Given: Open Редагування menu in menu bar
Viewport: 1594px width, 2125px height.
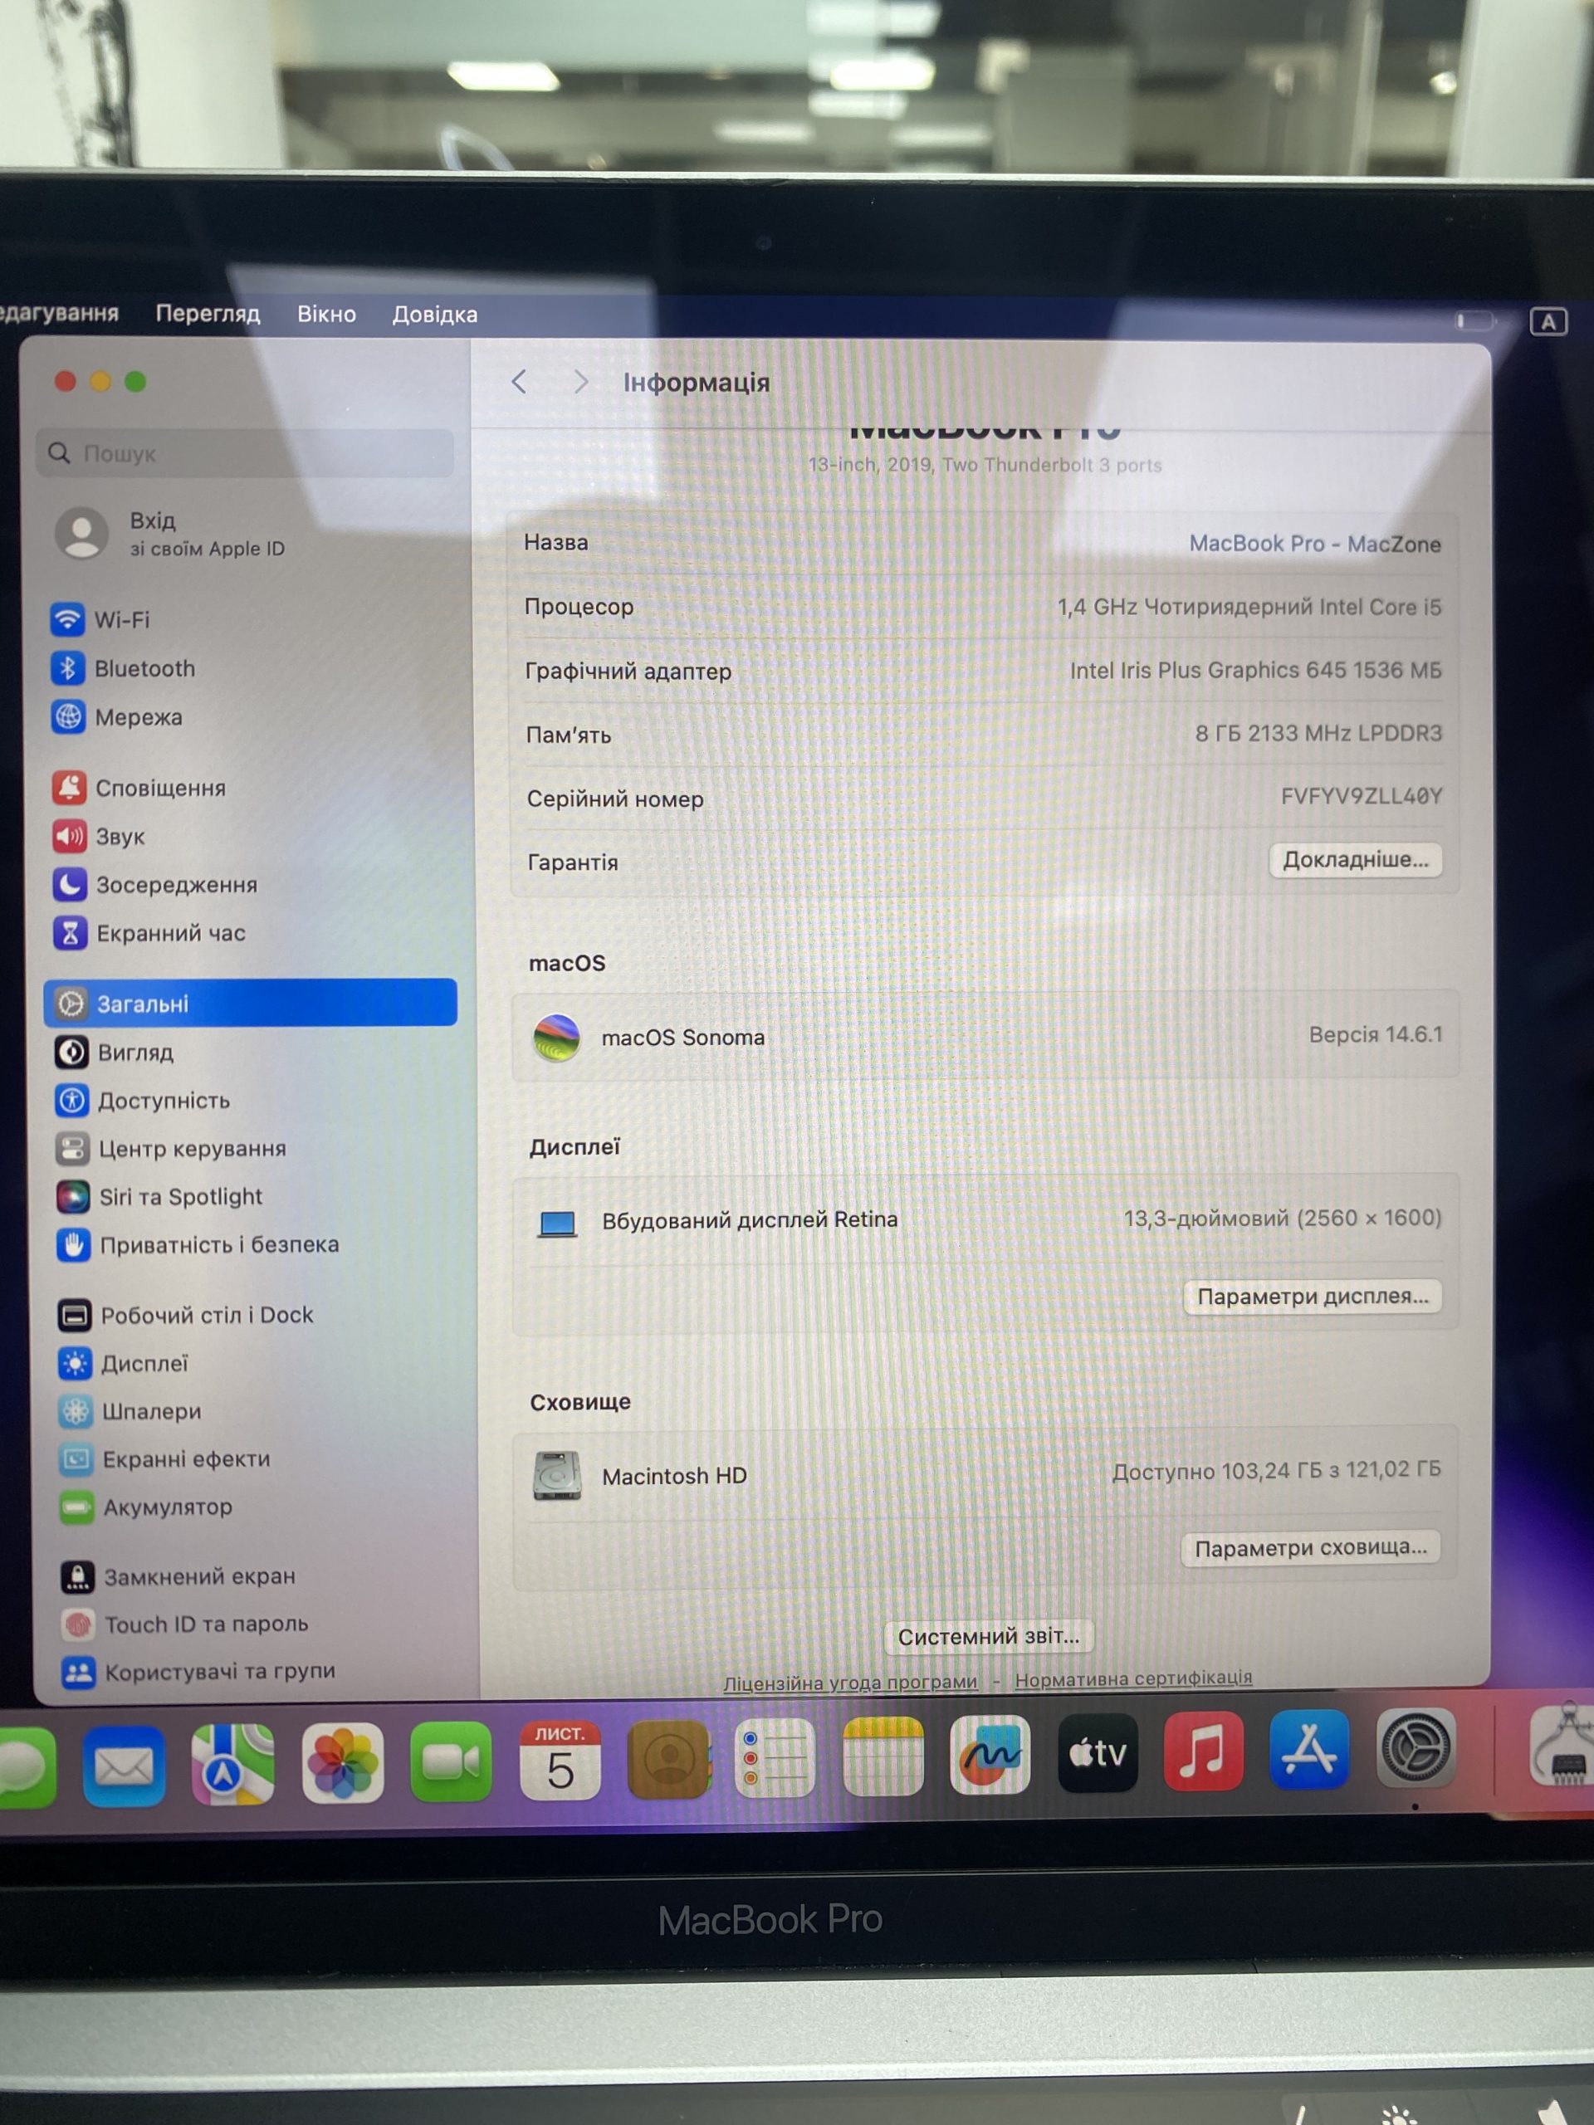Looking at the screenshot, I should 59,312.
